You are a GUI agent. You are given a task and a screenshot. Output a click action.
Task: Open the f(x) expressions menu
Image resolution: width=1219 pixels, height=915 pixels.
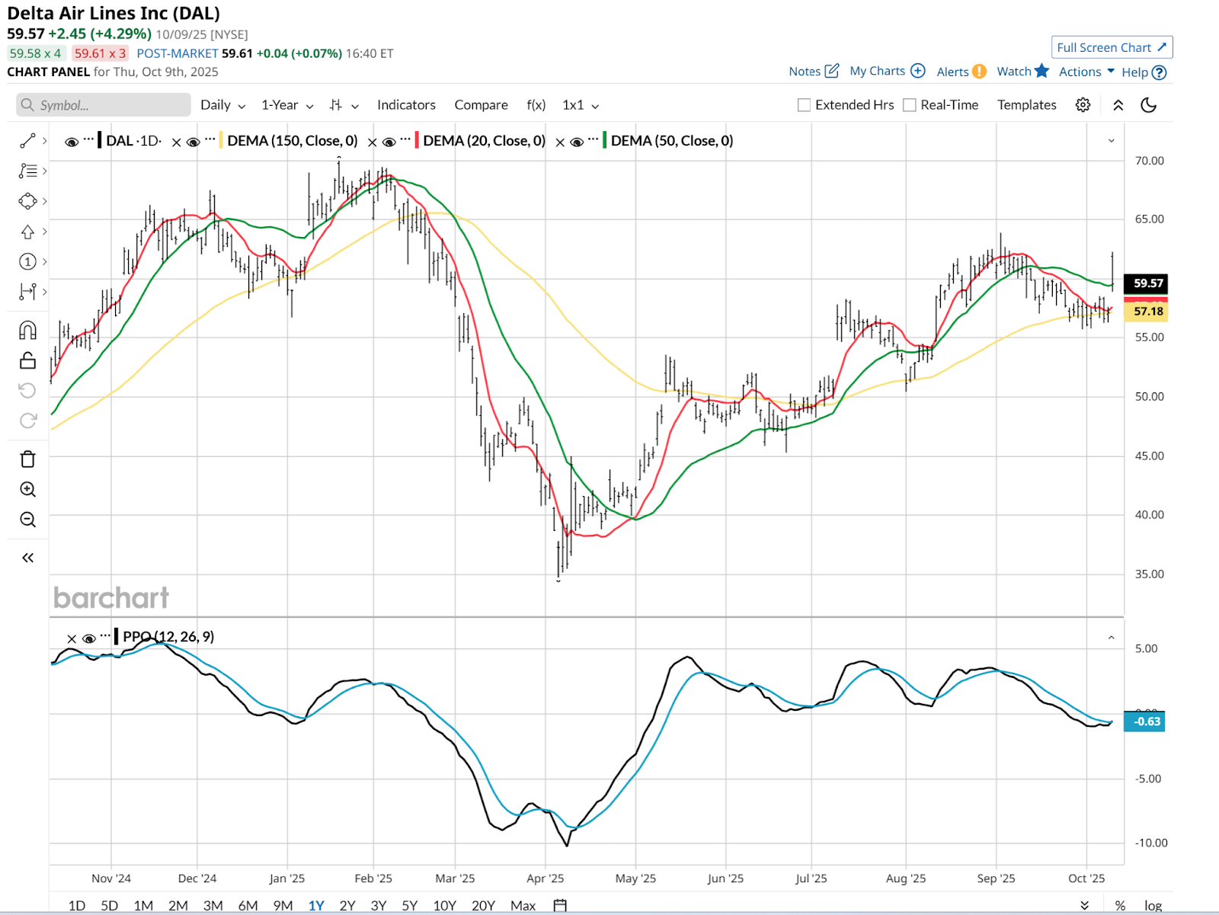point(536,105)
